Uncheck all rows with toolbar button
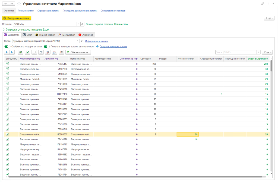Viewport: 278px width, 182px height. (34, 52)
